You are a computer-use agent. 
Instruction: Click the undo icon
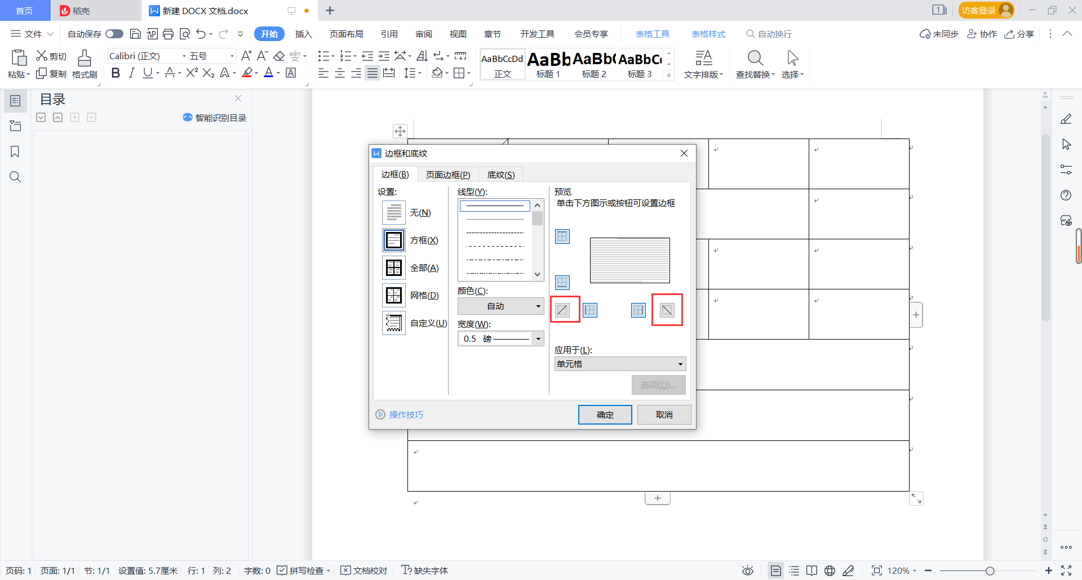[201, 34]
